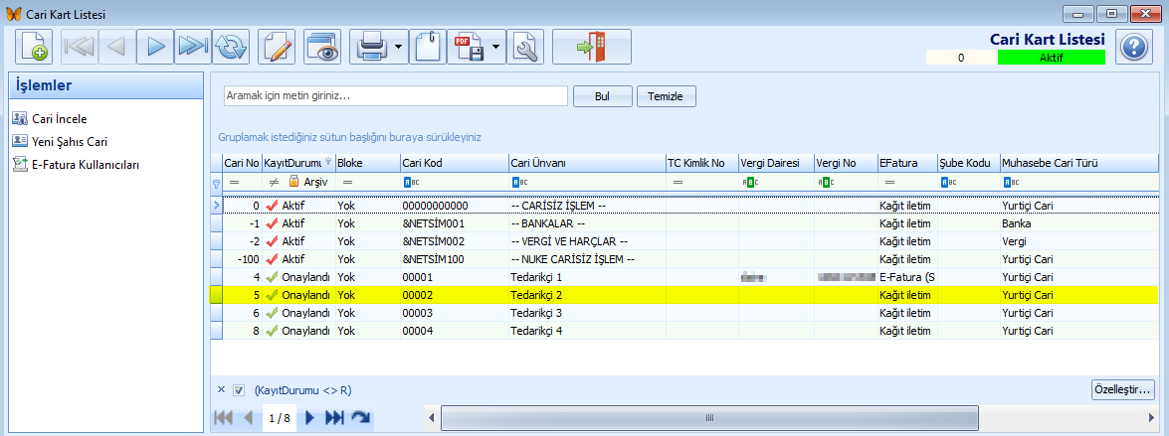
Task: Click Cari Kod cell &NETSİM001
Action: tap(454, 223)
